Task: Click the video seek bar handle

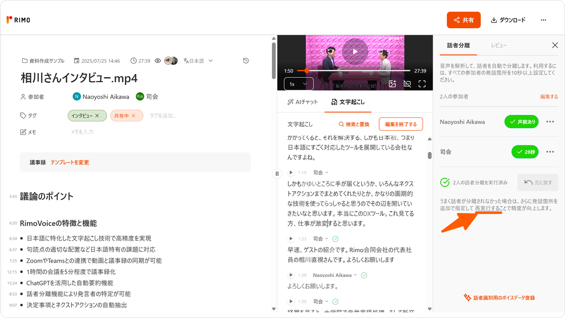Action: pyautogui.click(x=306, y=71)
